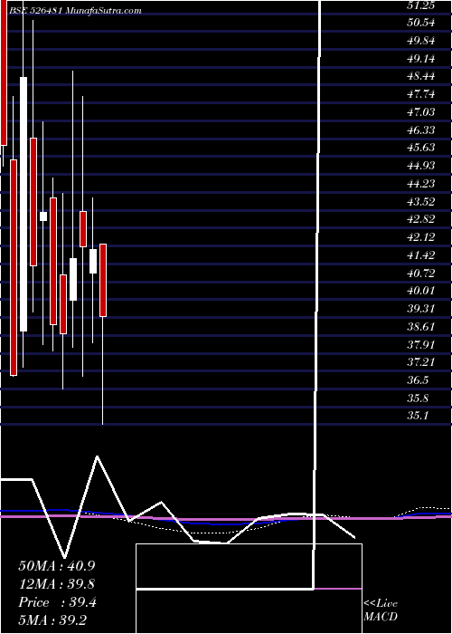Select the 50.54 price axis label

421,23
